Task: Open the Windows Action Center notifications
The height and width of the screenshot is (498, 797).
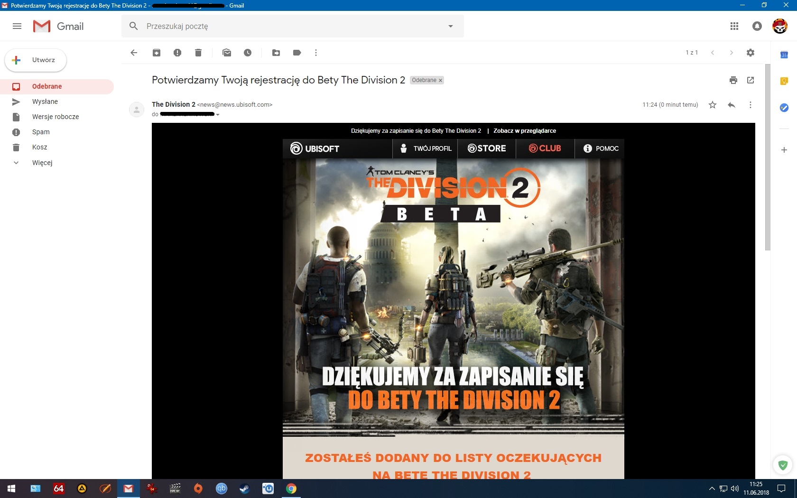Action: (781, 489)
